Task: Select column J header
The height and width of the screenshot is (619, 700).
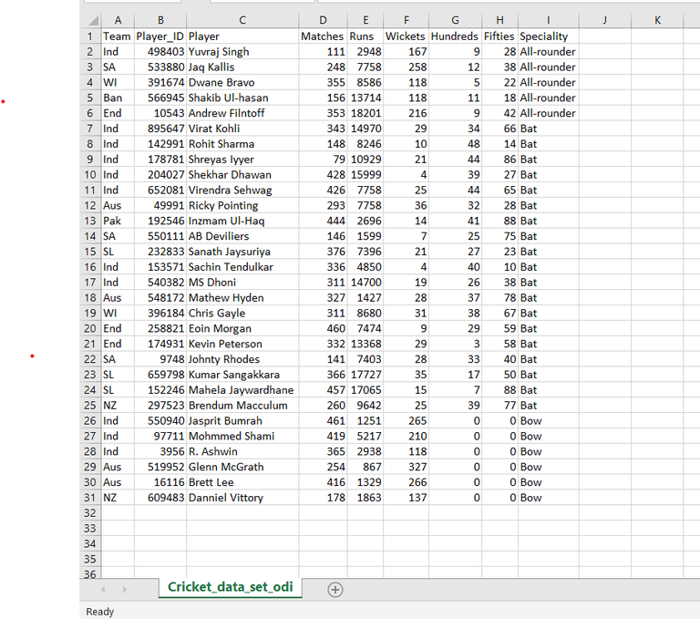Action: point(605,20)
